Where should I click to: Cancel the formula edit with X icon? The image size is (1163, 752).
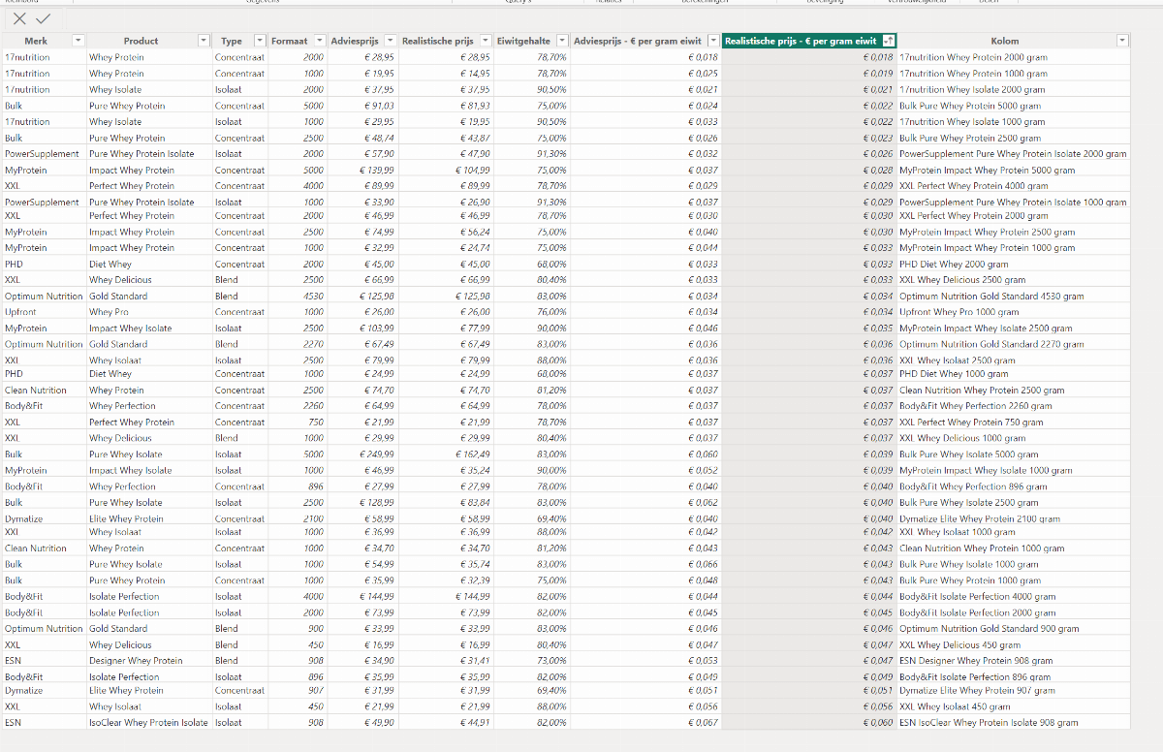(19, 18)
